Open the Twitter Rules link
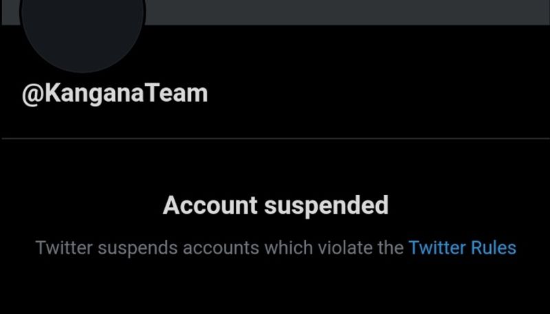This screenshot has height=314, width=550. click(x=462, y=247)
